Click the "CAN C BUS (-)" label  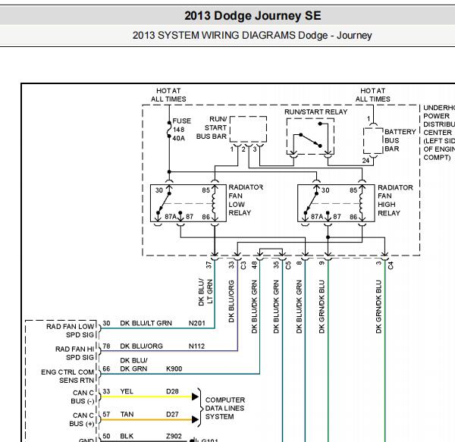pos(83,397)
